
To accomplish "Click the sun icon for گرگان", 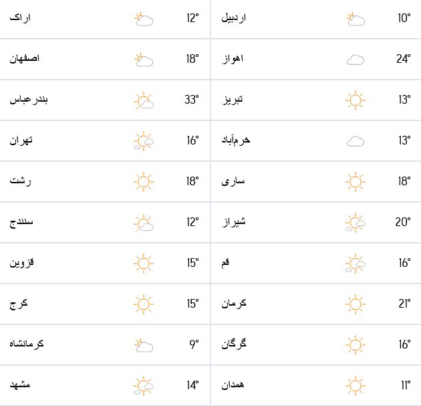I will coord(355,345).
